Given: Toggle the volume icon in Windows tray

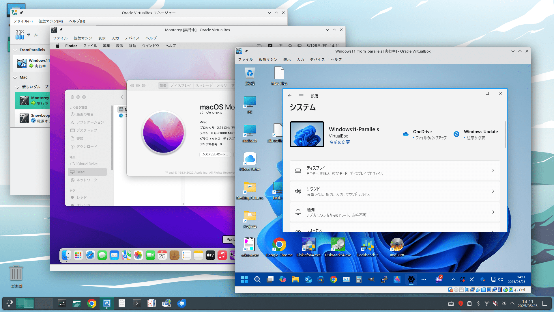Looking at the screenshot, I should tap(501, 279).
